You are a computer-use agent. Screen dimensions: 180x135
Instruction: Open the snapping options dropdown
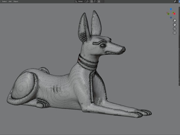pyautogui.click(x=95, y=1)
